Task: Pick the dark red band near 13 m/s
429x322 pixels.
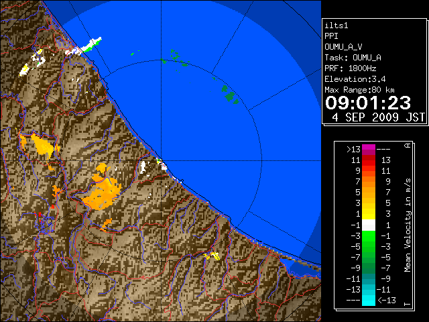Action: 369,158
